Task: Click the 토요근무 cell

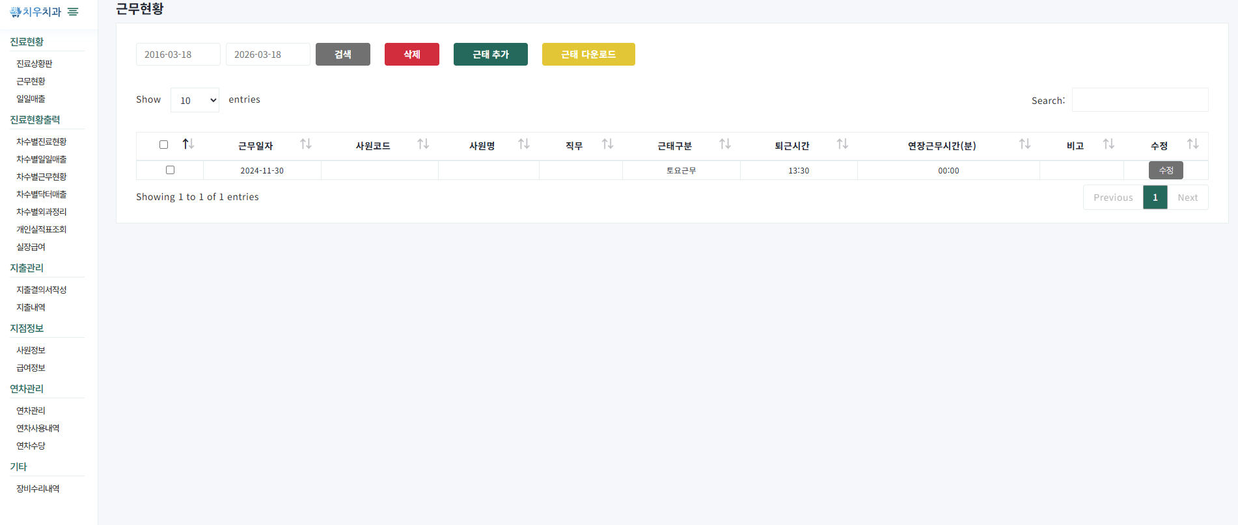Action: pos(681,170)
